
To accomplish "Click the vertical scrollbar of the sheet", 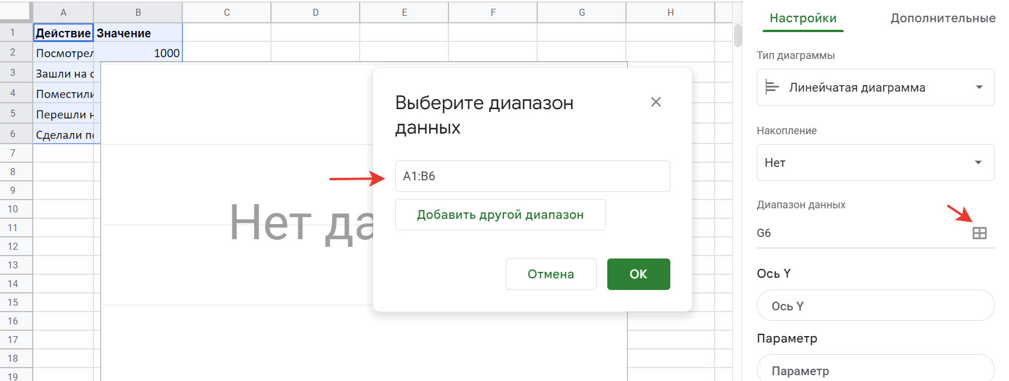I will (x=737, y=36).
